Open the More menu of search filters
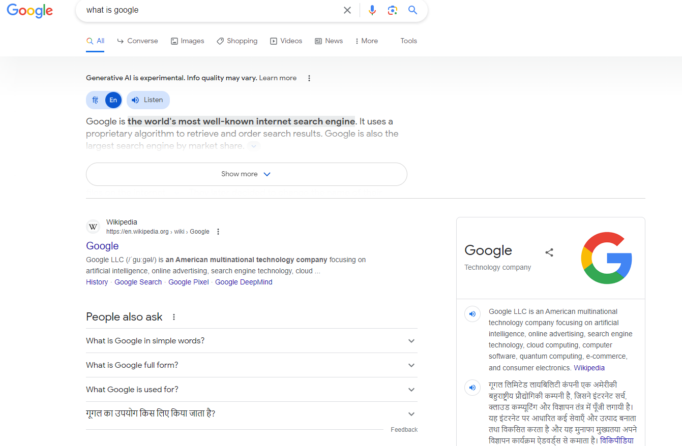This screenshot has height=446, width=682. pyautogui.click(x=366, y=41)
